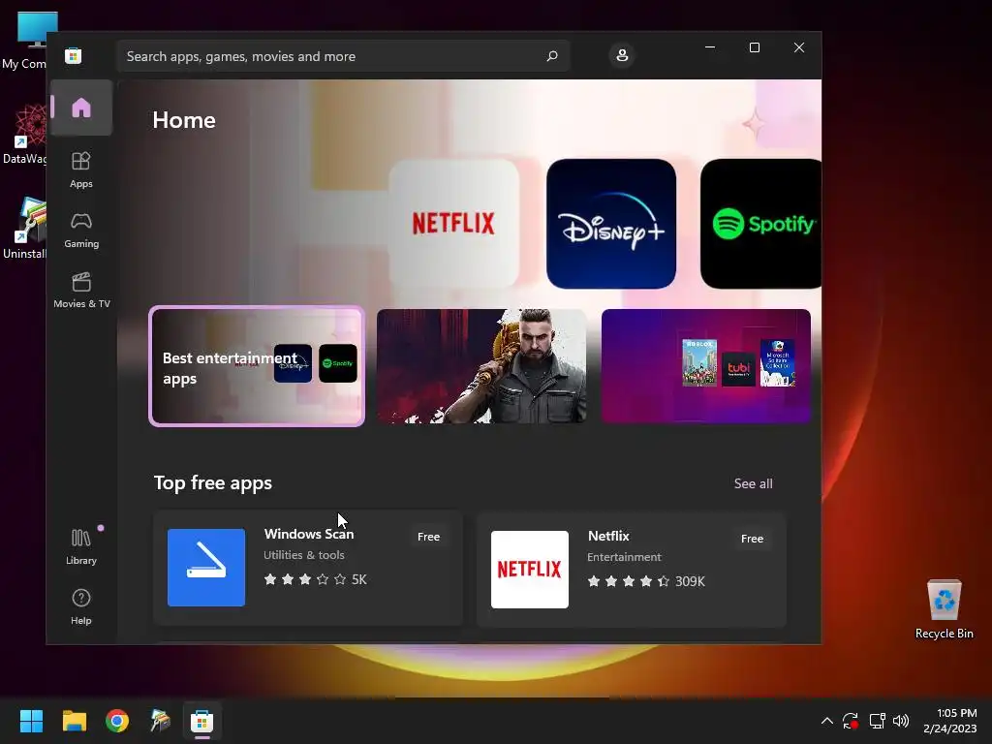The width and height of the screenshot is (992, 744).
Task: Open the game banner with bearded man
Action: 481,366
